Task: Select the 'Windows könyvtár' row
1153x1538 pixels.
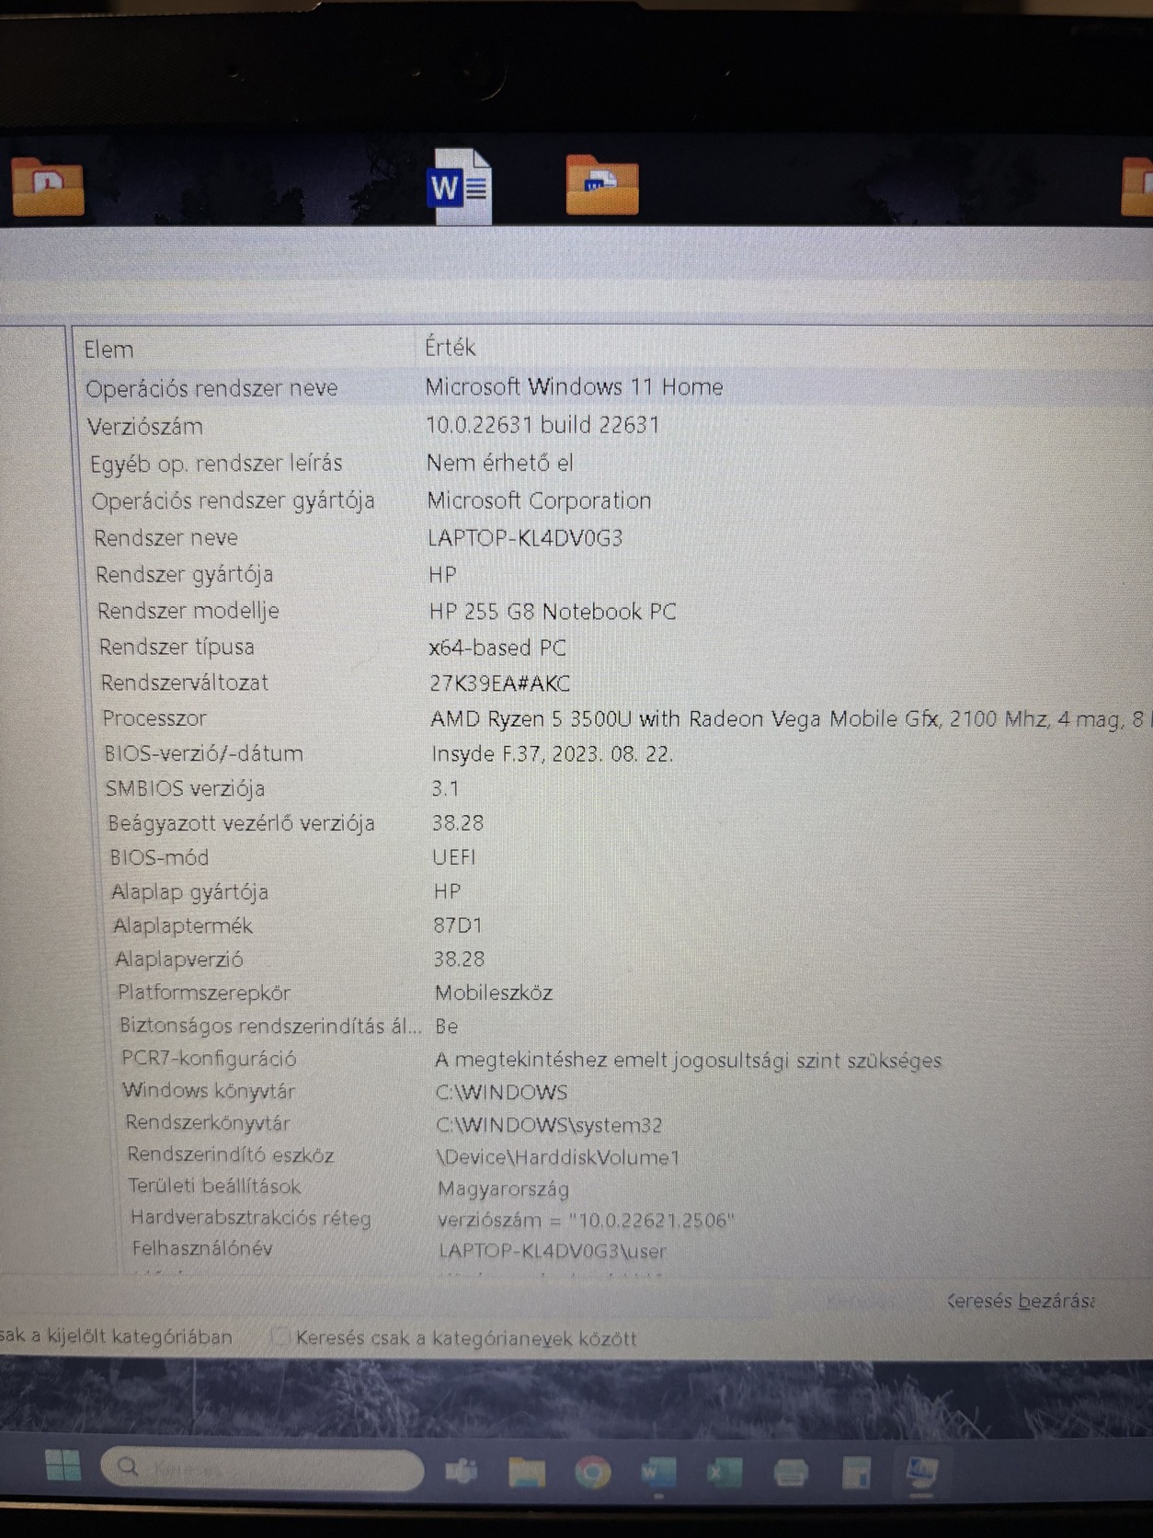Action: tap(614, 1091)
